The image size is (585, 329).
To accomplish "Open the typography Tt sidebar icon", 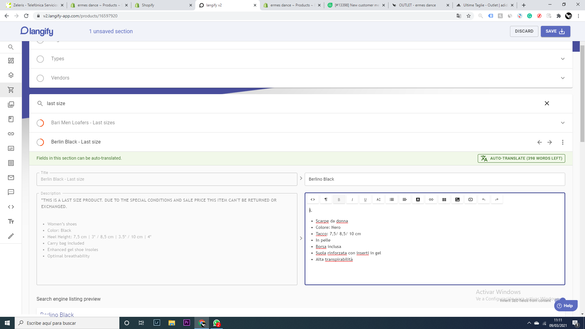I will point(11,221).
